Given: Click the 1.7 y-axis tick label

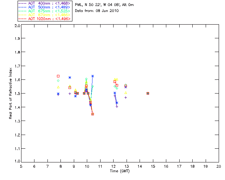Looking at the screenshot, I should (x=17, y=66).
